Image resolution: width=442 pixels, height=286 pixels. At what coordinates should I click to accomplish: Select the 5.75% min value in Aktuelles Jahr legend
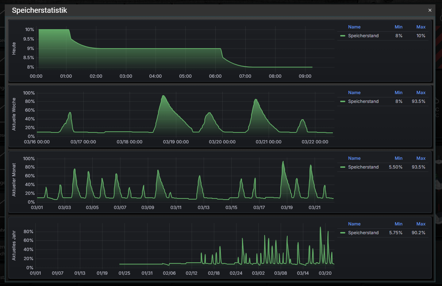click(396, 233)
